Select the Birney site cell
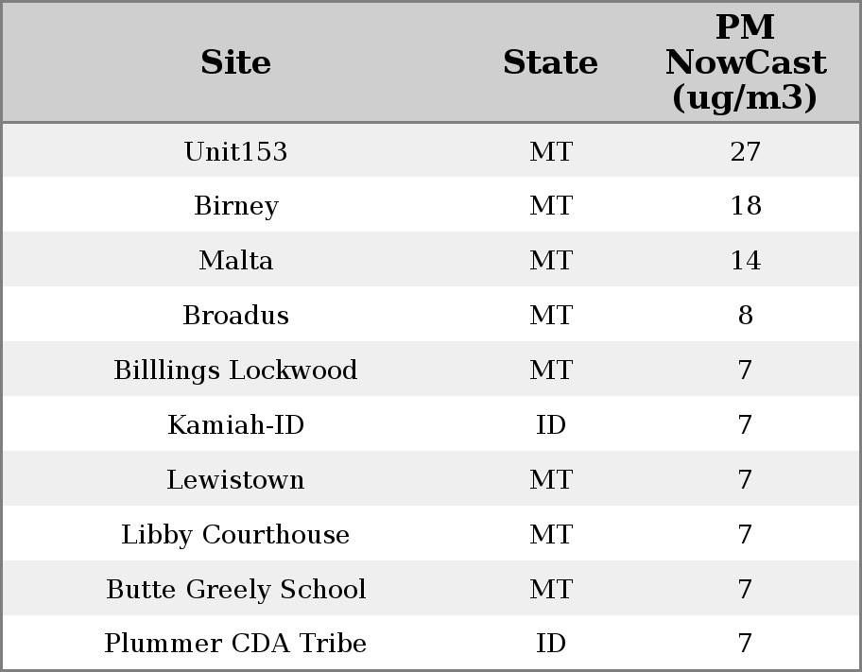This screenshot has height=672, width=862. (x=235, y=206)
